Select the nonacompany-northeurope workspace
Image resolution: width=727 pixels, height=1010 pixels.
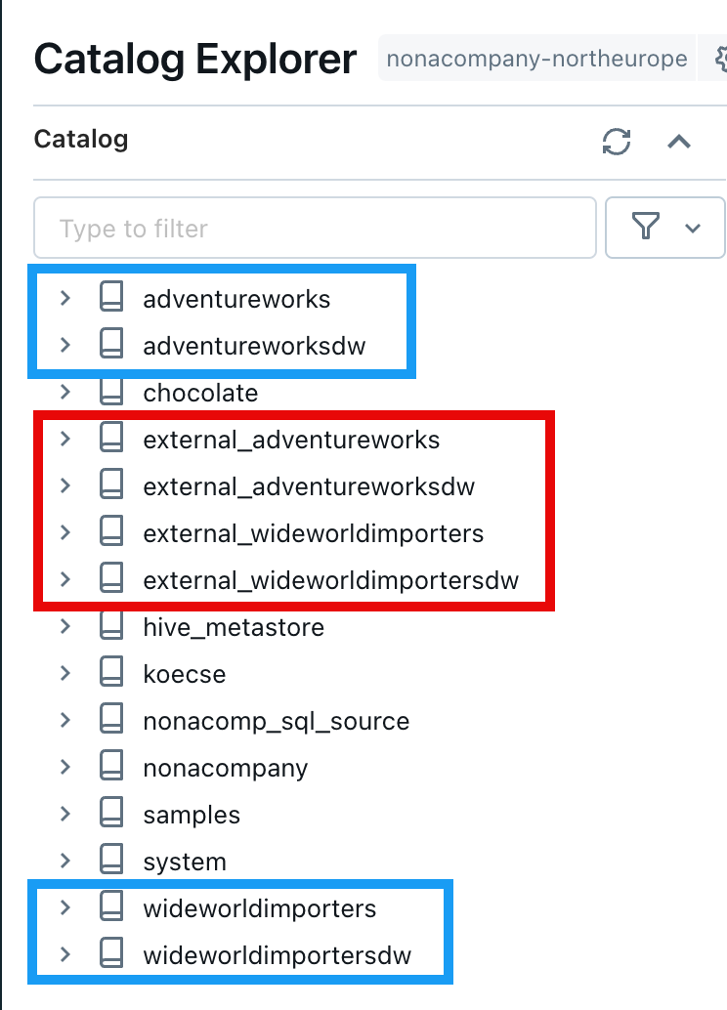[535, 59]
